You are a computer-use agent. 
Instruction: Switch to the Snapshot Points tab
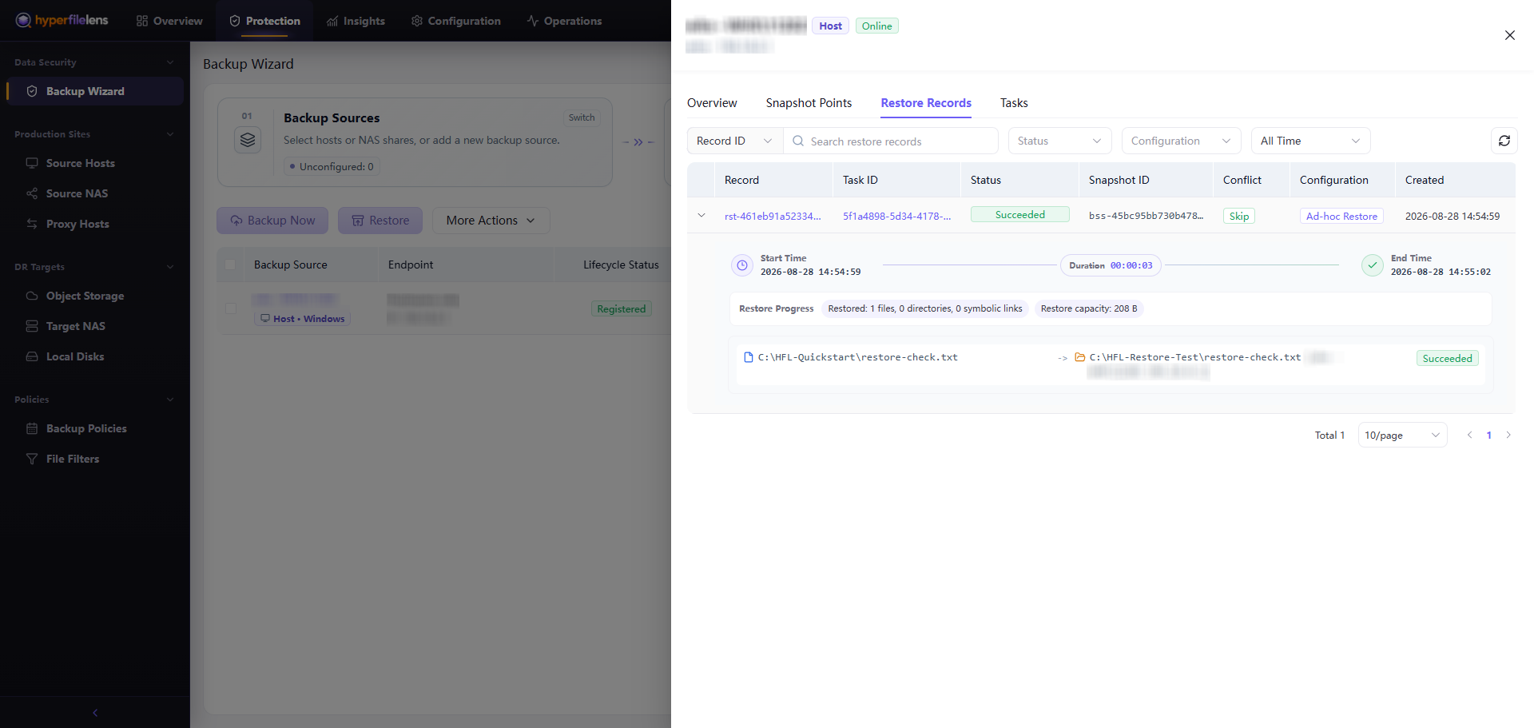point(809,103)
